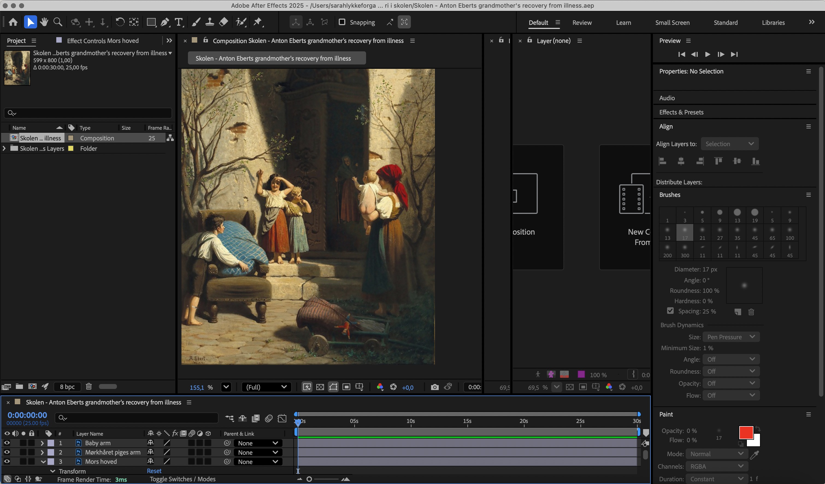Select the Eraser tool
Viewport: 825px width, 484px height.
click(224, 22)
